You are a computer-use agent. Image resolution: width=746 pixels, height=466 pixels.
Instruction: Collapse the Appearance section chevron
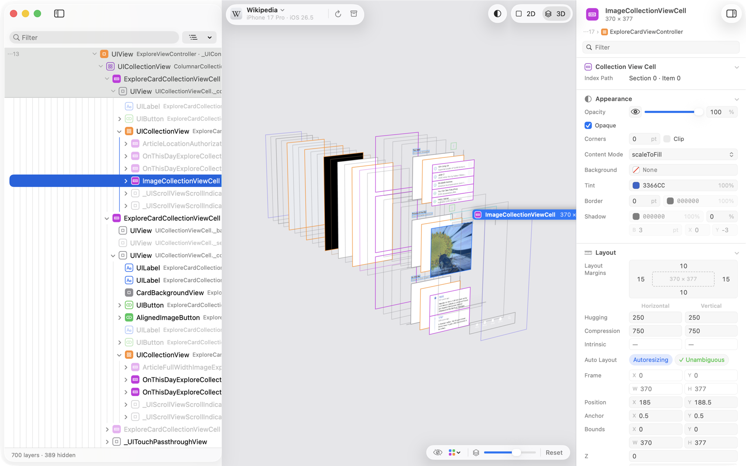pyautogui.click(x=737, y=99)
